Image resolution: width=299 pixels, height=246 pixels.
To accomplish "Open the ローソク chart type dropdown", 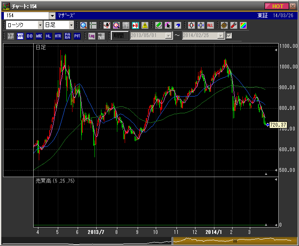I will pyautogui.click(x=40, y=25).
